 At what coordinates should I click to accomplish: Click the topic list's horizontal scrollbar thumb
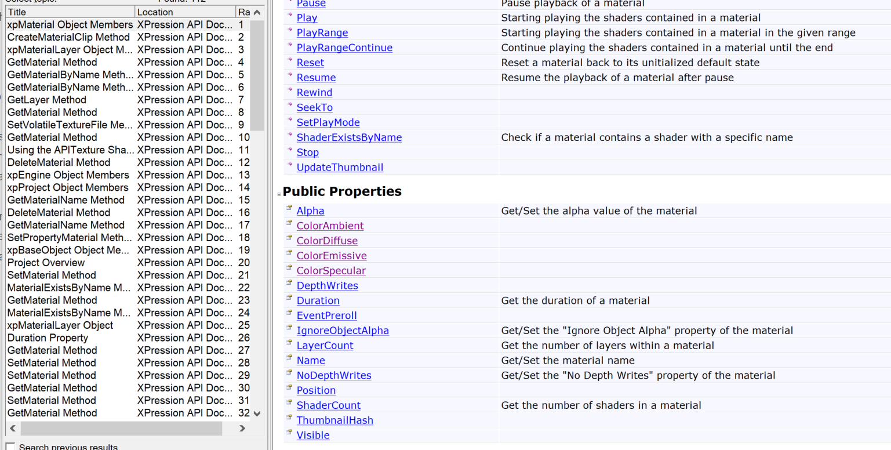click(121, 428)
